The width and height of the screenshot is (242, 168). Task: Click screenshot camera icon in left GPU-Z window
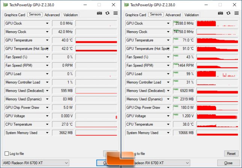click(99, 13)
